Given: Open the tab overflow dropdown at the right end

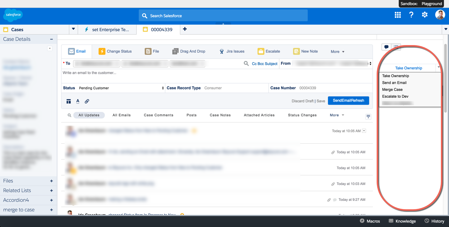Looking at the screenshot, I should [446, 29].
